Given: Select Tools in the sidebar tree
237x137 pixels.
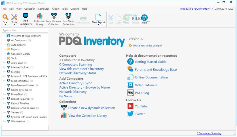Looking at the screenshot, I should (x=14, y=58).
